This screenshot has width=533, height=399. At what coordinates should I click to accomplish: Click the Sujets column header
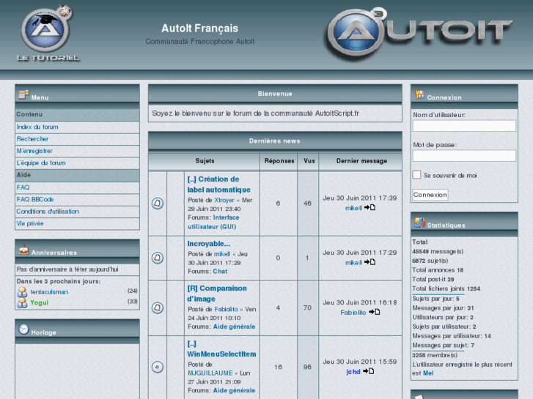coord(205,161)
